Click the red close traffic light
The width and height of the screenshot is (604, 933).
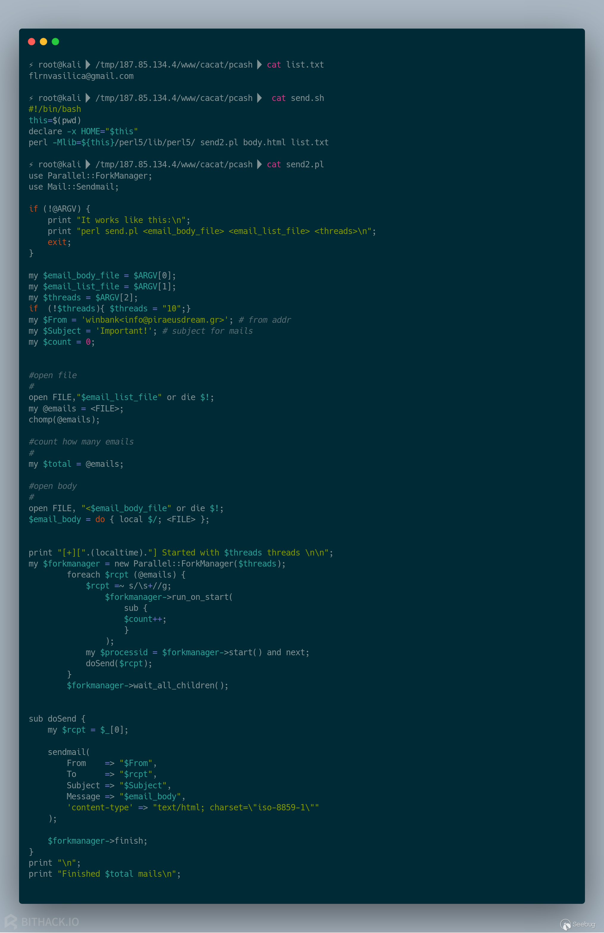[31, 42]
